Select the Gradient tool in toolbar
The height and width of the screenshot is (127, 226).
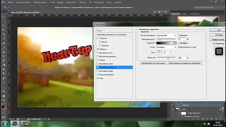tap(4, 65)
